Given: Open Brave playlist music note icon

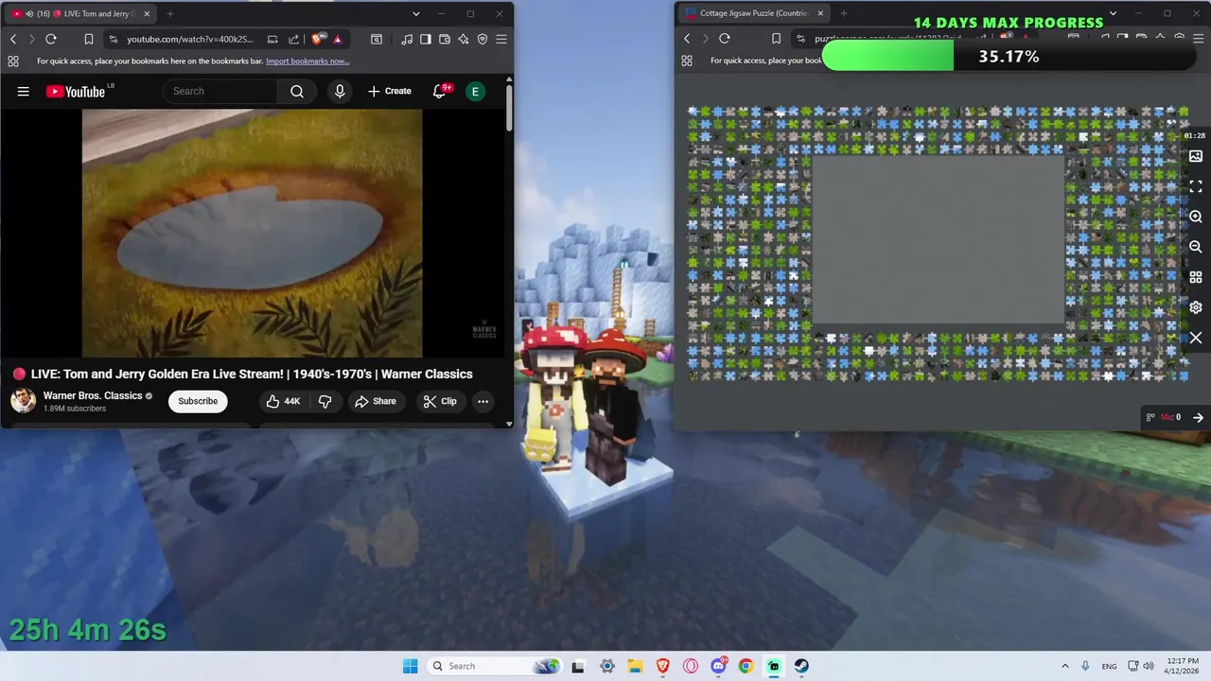Looking at the screenshot, I should [407, 39].
